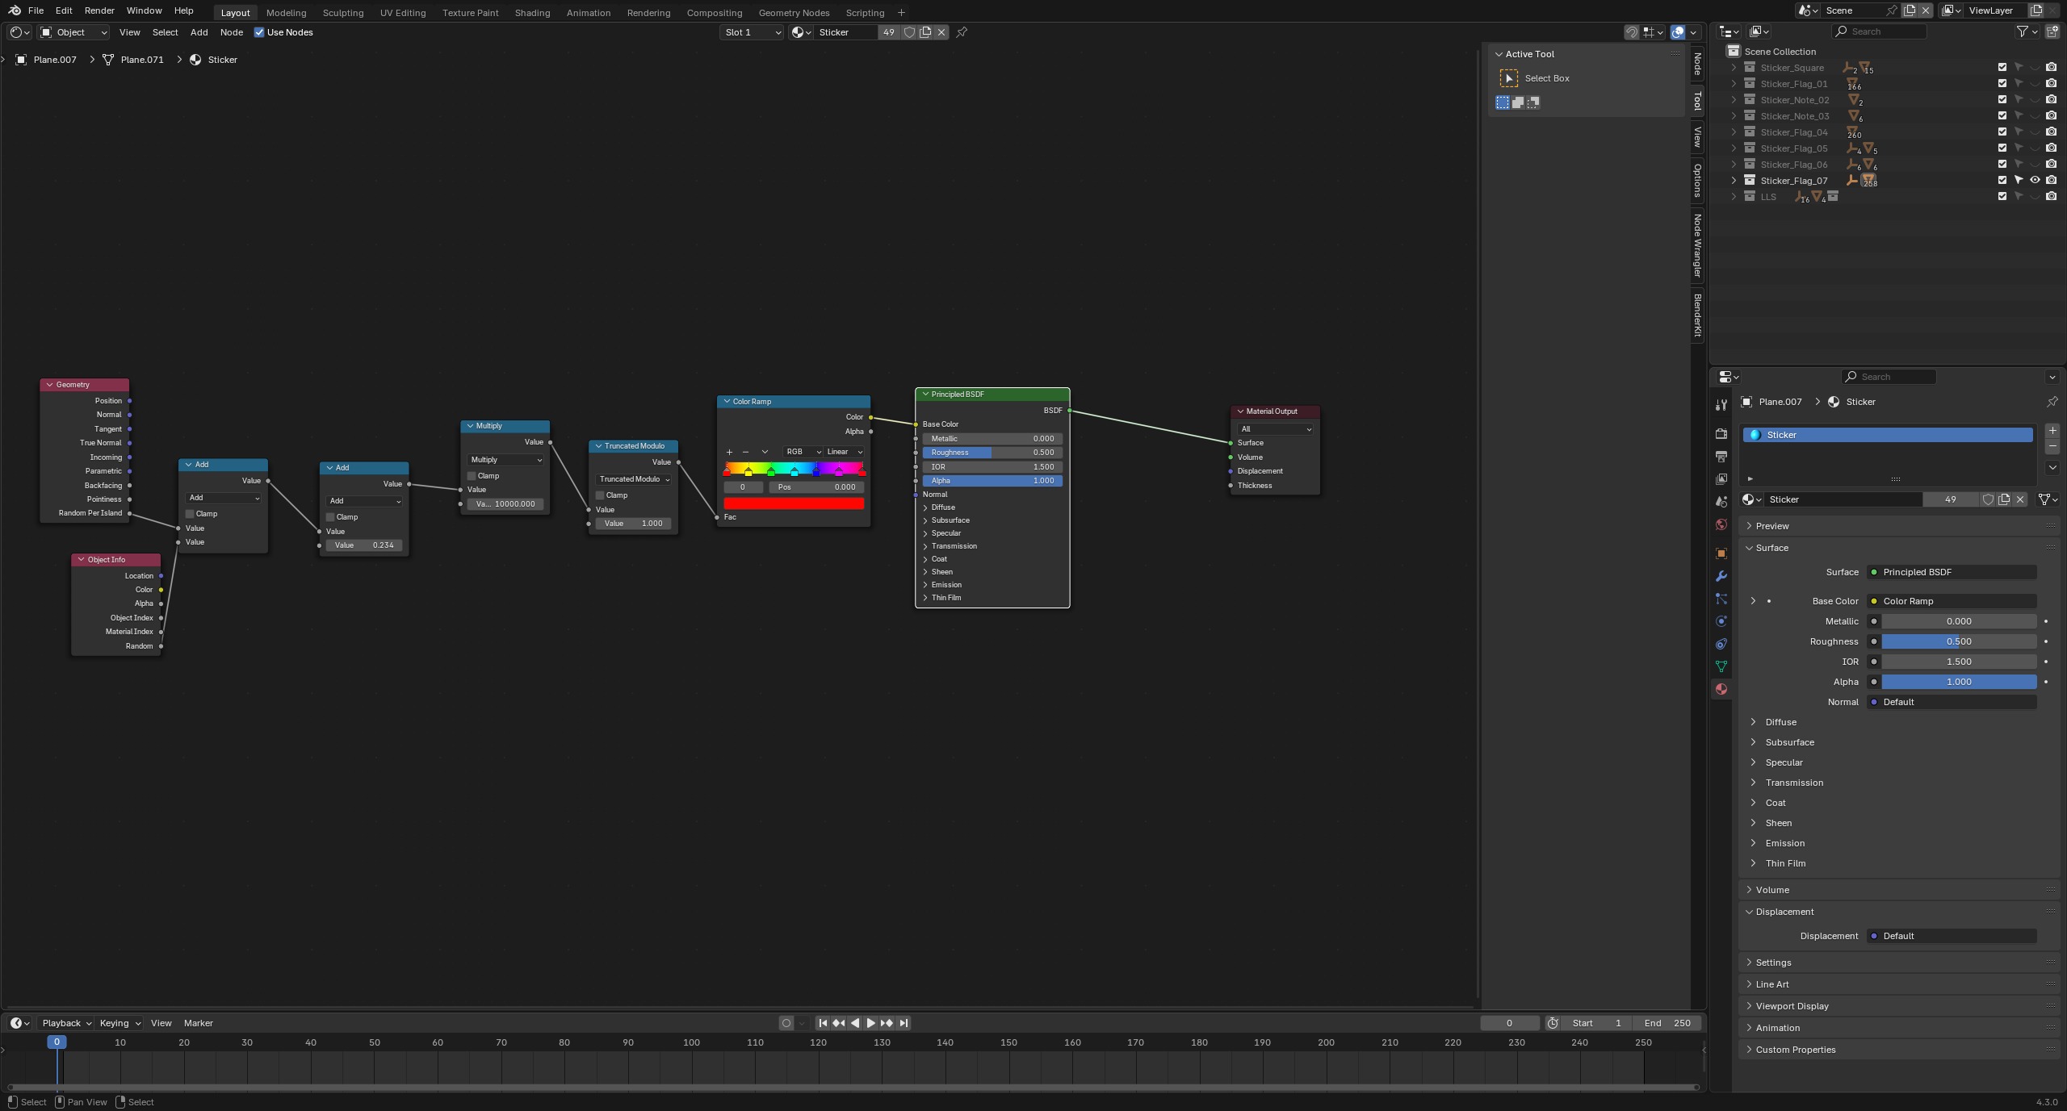Click the plus icon on Color Ramp node

tap(729, 452)
